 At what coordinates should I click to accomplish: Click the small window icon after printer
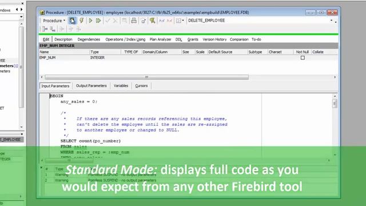[144, 21]
